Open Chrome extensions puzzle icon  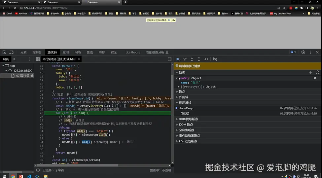(302, 8)
